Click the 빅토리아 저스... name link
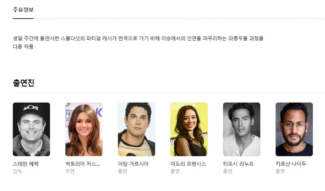 coord(83,164)
